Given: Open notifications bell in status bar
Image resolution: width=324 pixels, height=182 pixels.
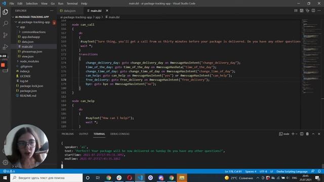Looking at the screenshot, I should [x=319, y=171].
